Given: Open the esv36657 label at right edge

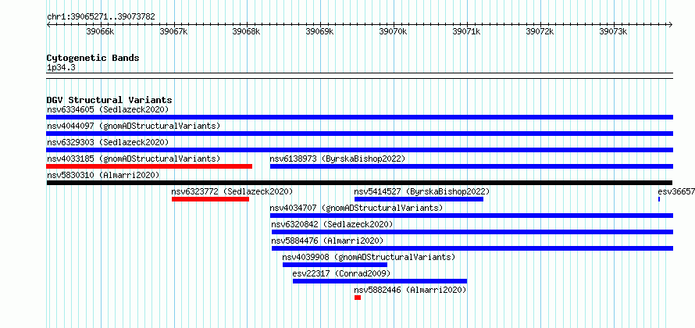Looking at the screenshot, I should [x=676, y=191].
